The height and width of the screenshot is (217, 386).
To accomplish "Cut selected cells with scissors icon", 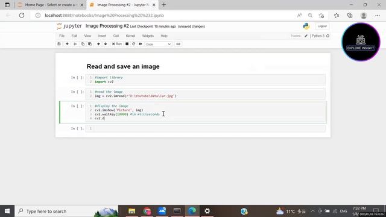I will (x=75, y=44).
